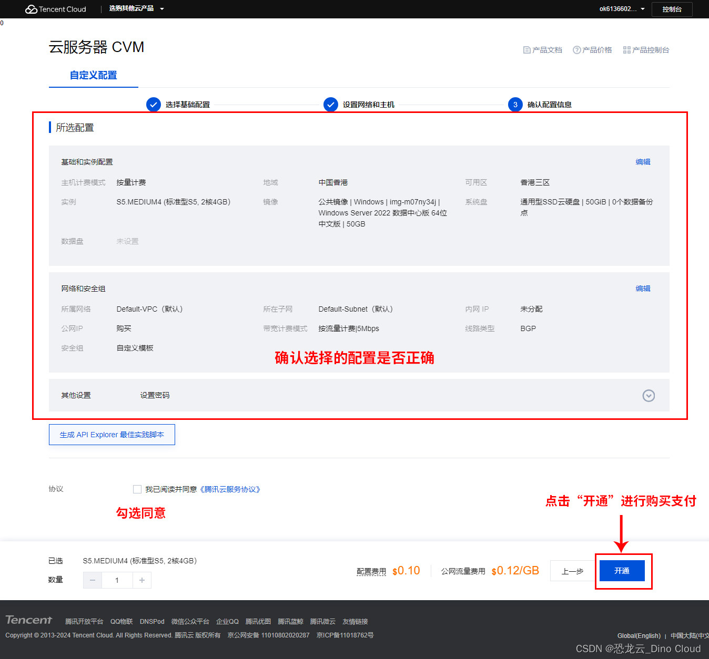709x659 pixels.
Task: Go to step 设置网络和主机
Action: [x=359, y=104]
